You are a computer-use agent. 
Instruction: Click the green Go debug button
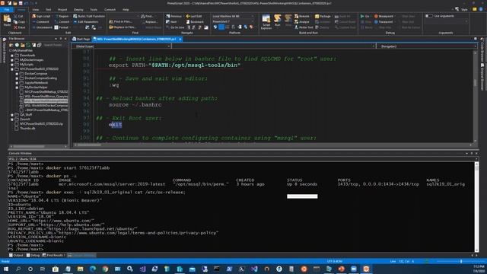click(364, 16)
